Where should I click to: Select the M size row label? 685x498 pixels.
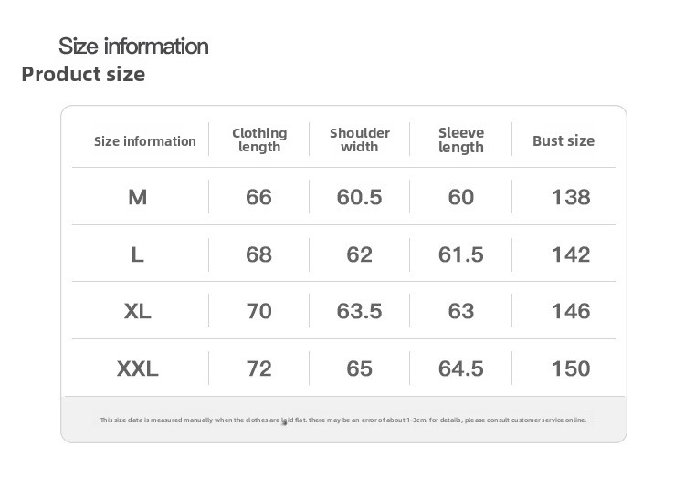pos(138,197)
